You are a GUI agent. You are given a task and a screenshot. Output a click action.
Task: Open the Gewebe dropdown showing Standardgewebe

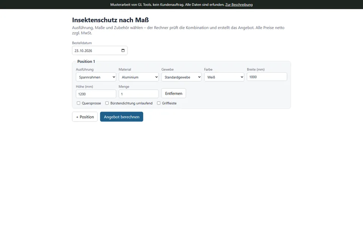tap(181, 77)
